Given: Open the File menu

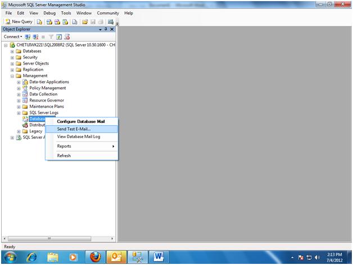Looking at the screenshot, I should point(8,13).
